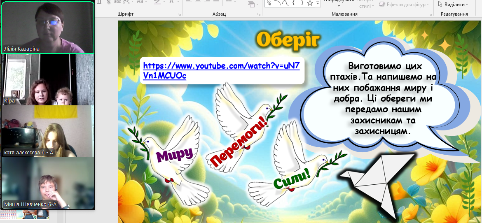
Task: Open Експрес стилі dropdown
Action: click(366, 4)
